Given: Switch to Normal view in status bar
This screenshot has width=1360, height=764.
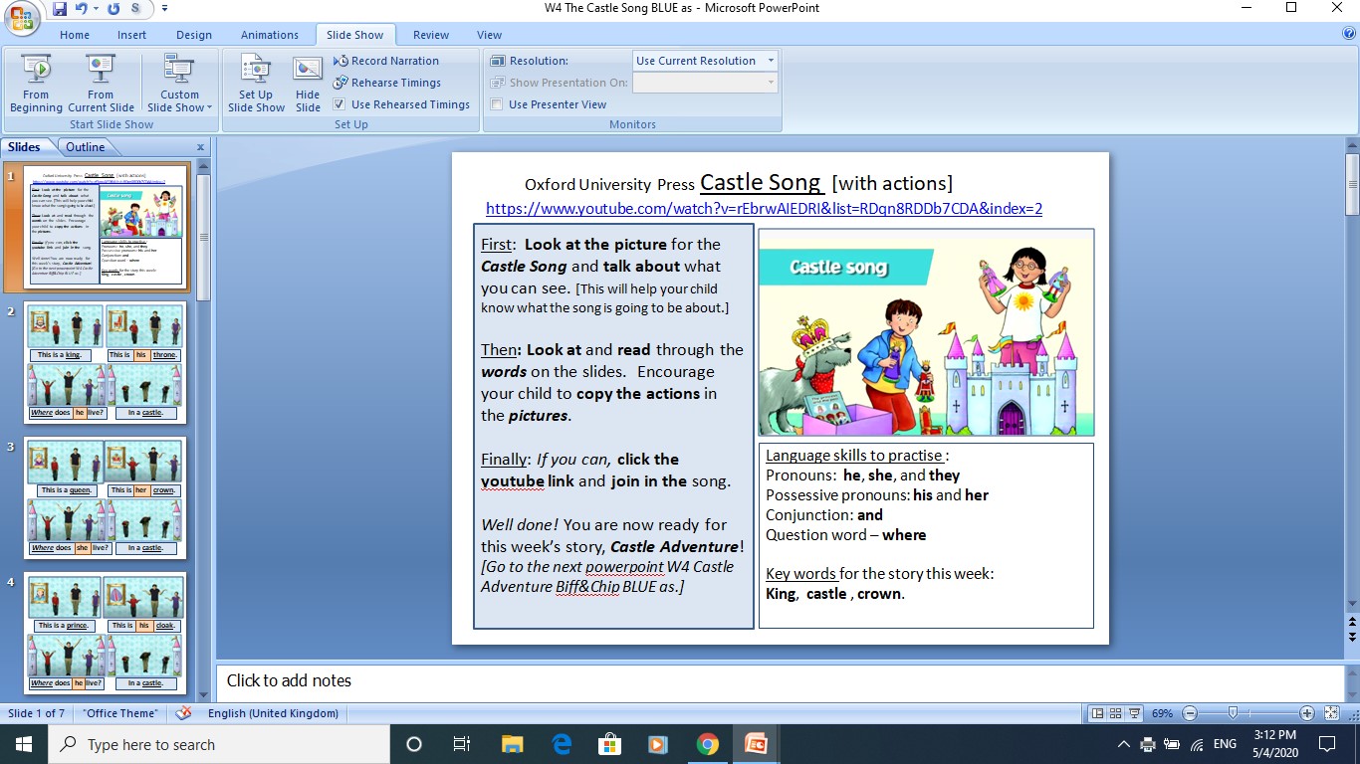Looking at the screenshot, I should point(1097,713).
